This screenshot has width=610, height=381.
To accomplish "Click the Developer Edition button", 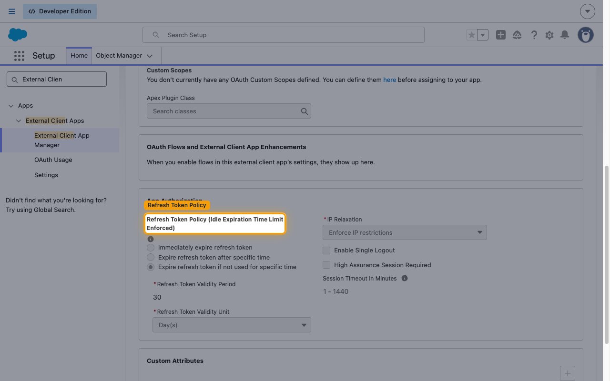I will tap(60, 11).
